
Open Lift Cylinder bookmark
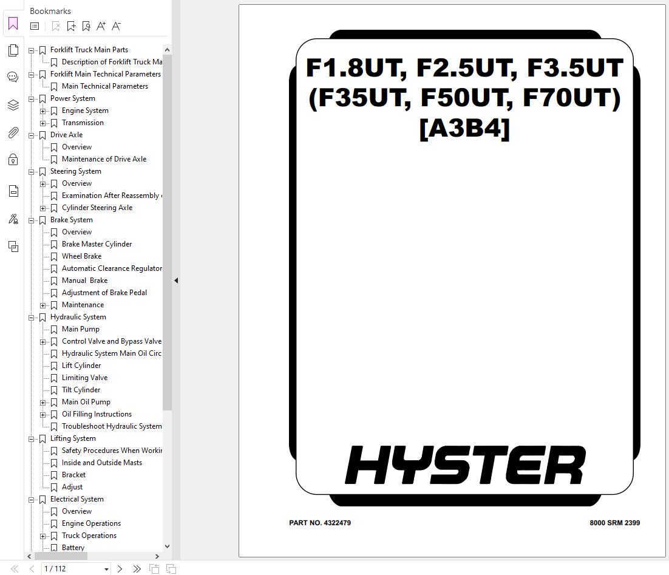click(81, 366)
